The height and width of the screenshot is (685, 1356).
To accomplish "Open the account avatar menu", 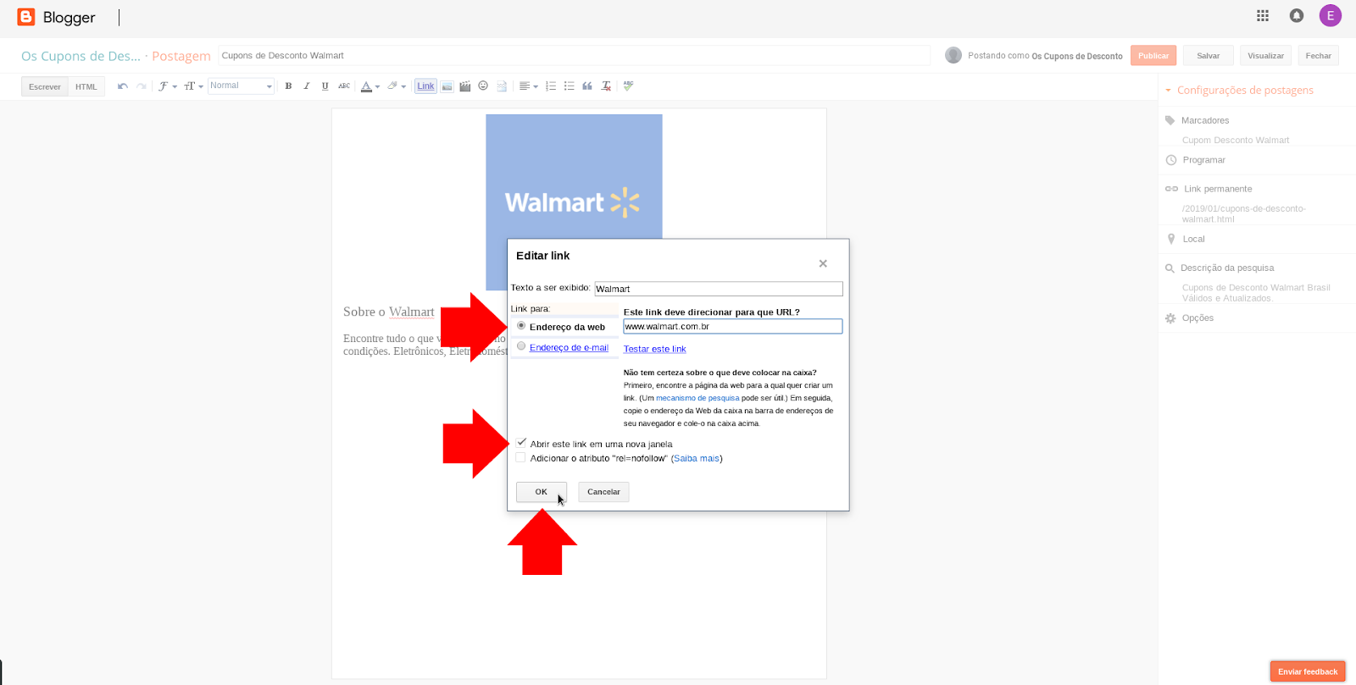I will [x=1331, y=15].
